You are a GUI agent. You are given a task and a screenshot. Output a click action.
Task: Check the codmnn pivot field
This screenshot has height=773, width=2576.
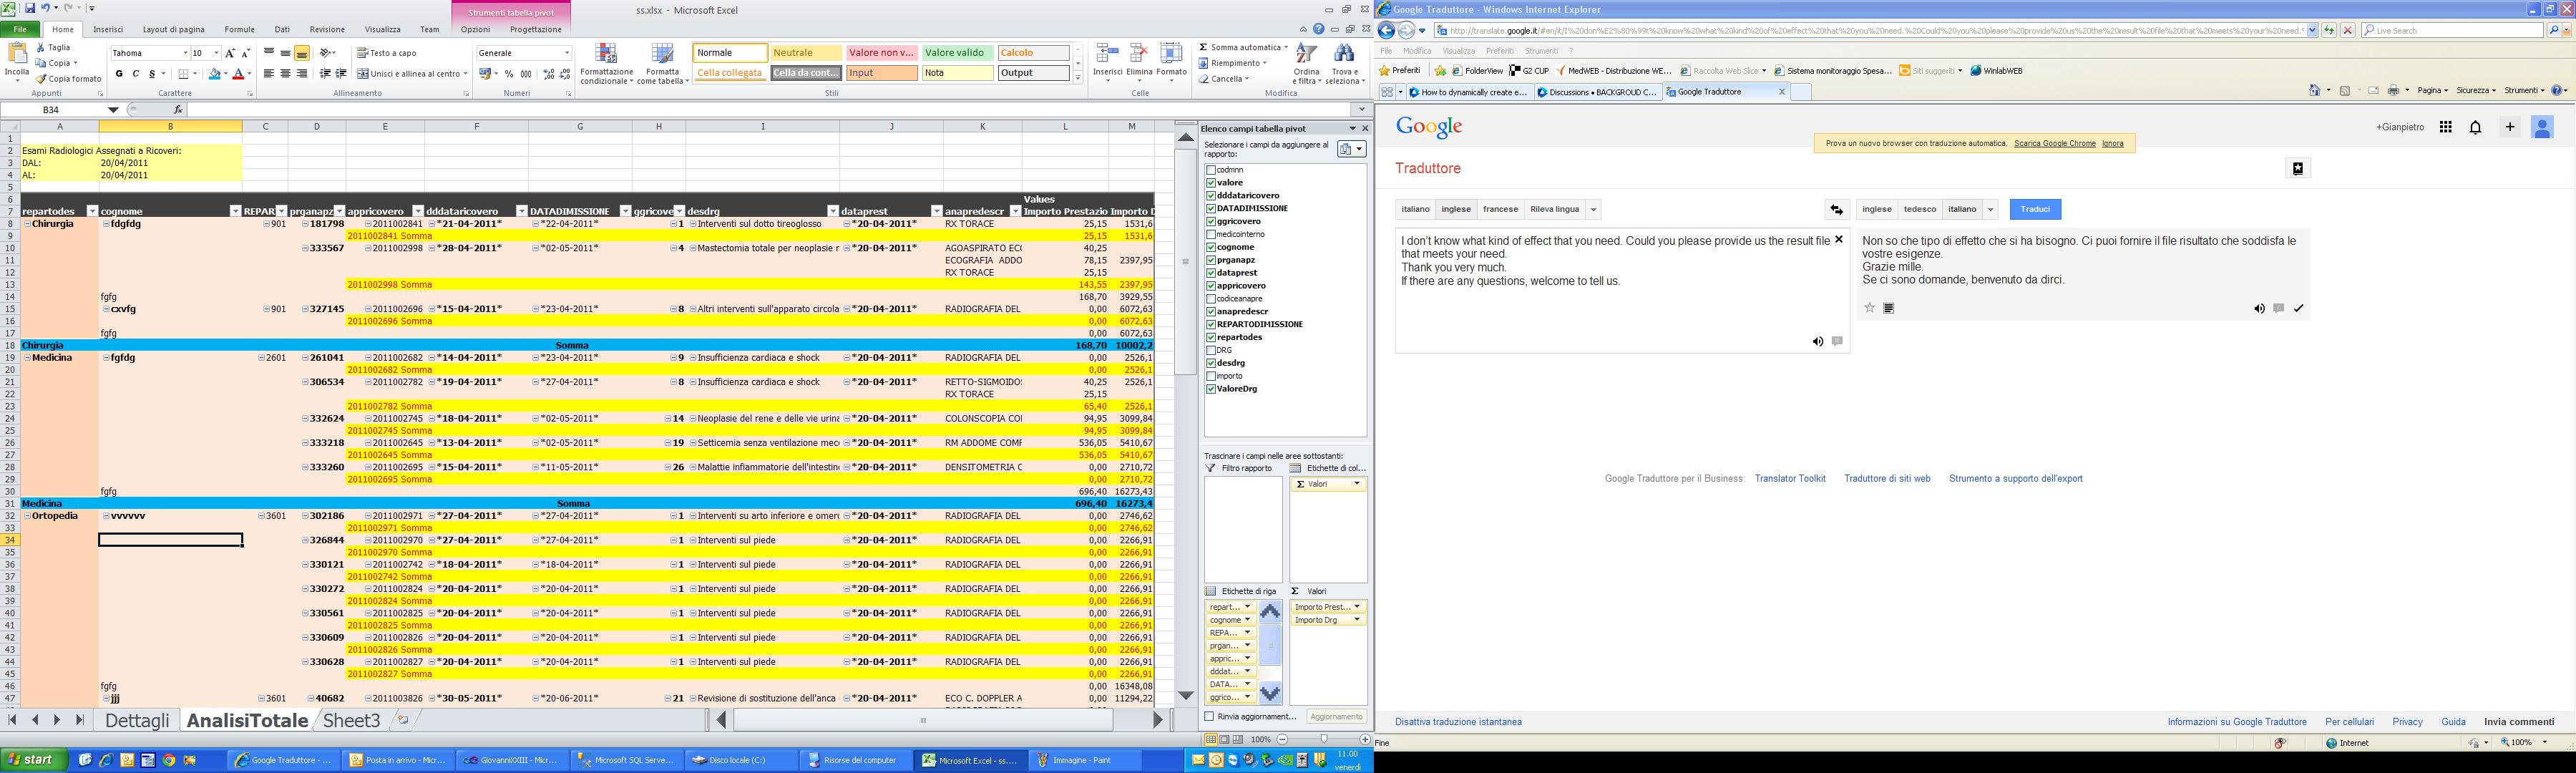1211,170
